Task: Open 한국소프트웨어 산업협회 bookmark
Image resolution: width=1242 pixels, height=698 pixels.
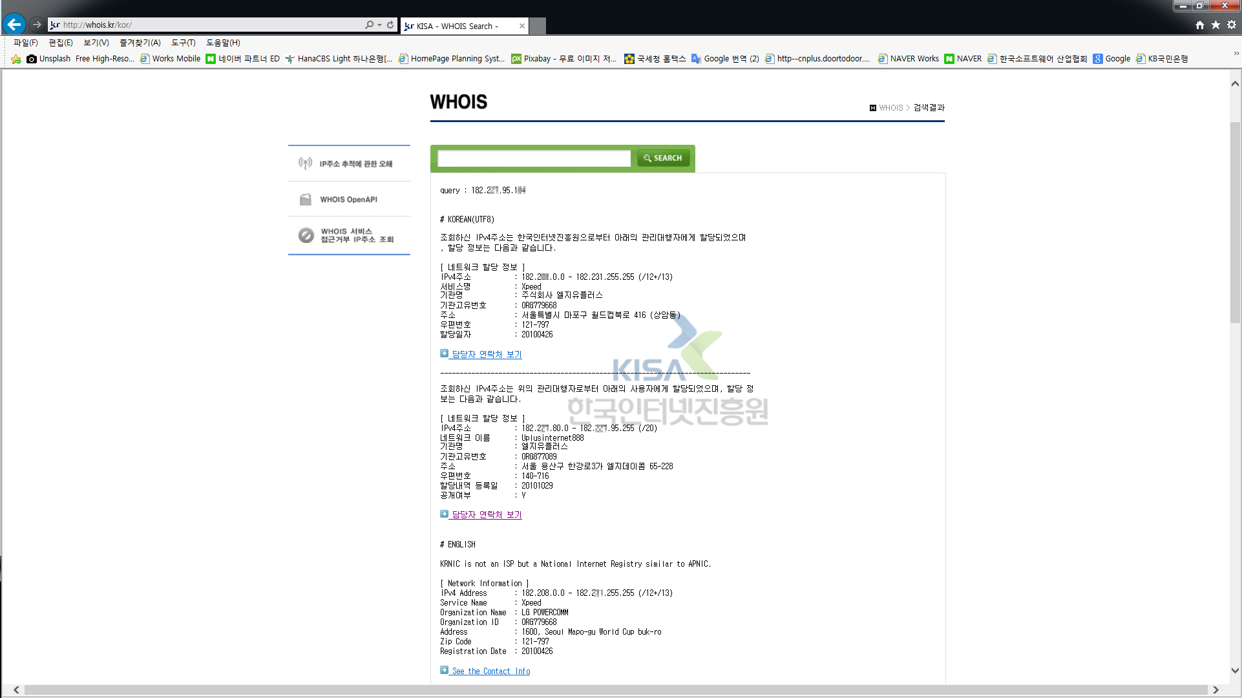Action: click(1037, 59)
